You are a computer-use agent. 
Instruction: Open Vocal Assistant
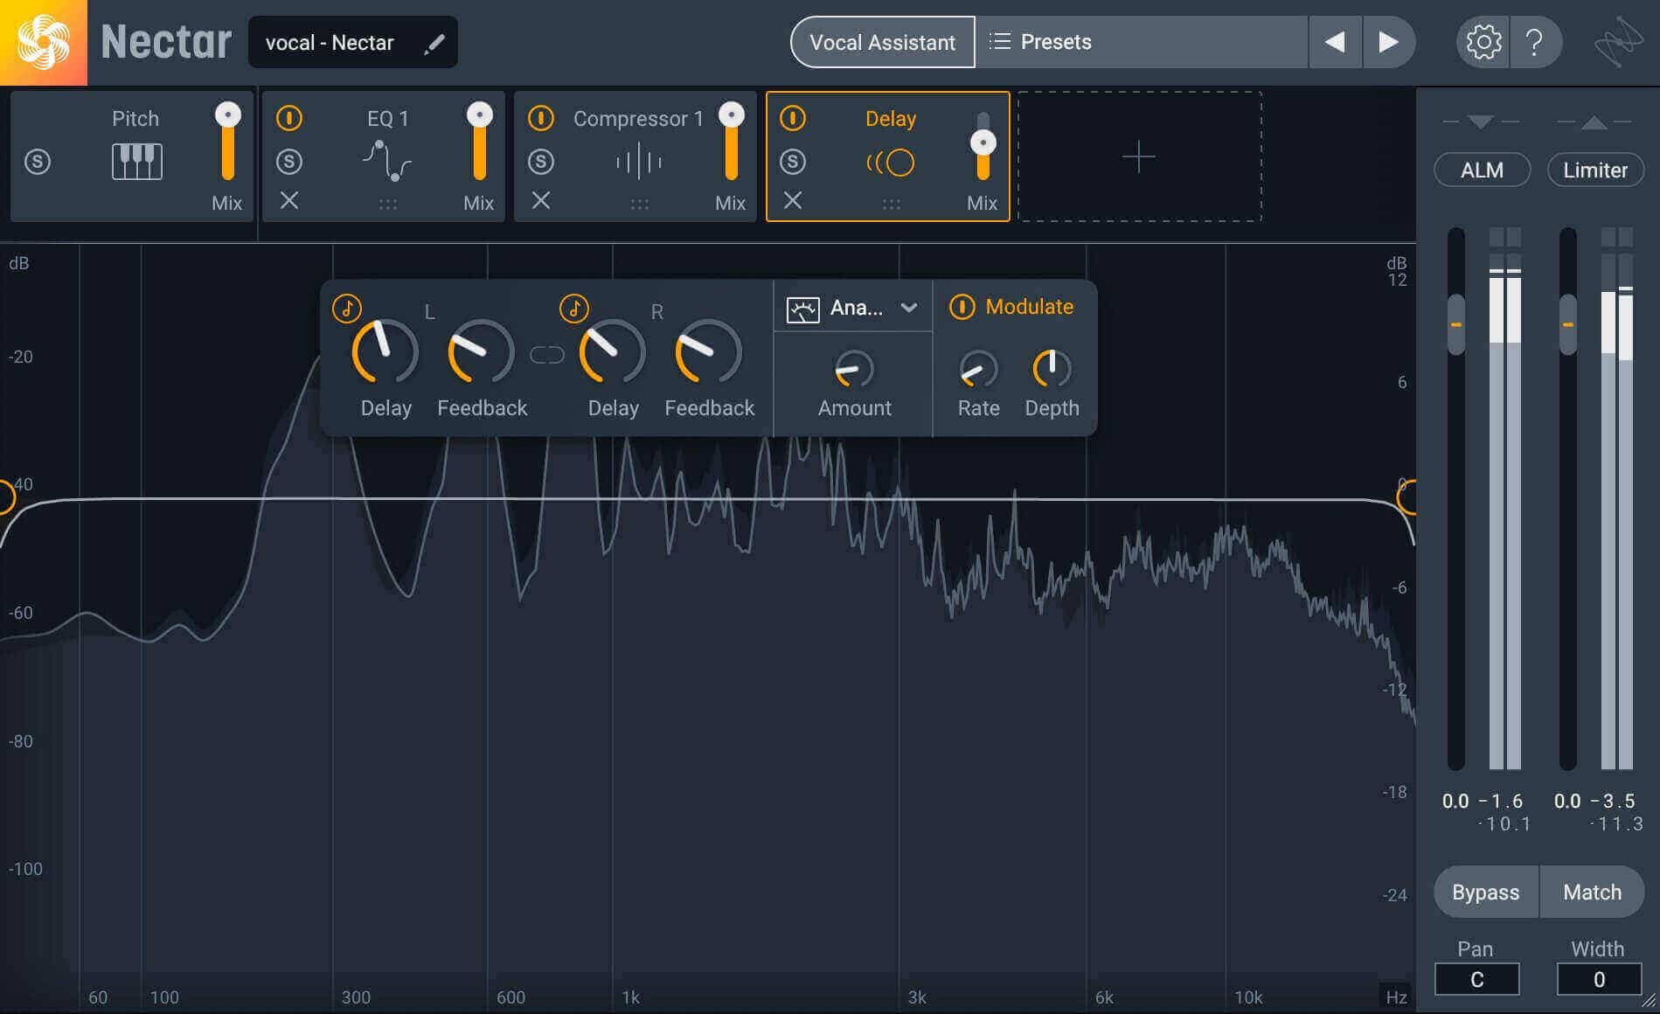tap(882, 42)
